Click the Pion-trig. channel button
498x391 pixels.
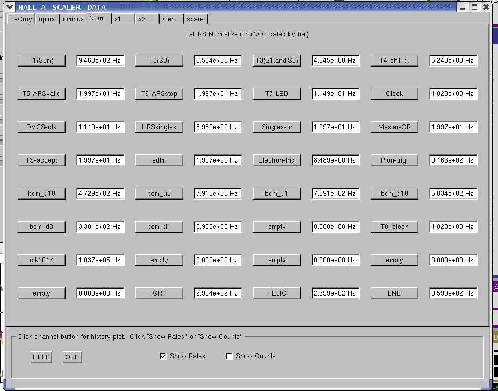click(x=394, y=160)
